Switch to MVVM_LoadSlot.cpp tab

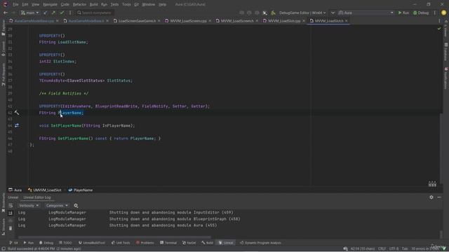[x=284, y=21]
